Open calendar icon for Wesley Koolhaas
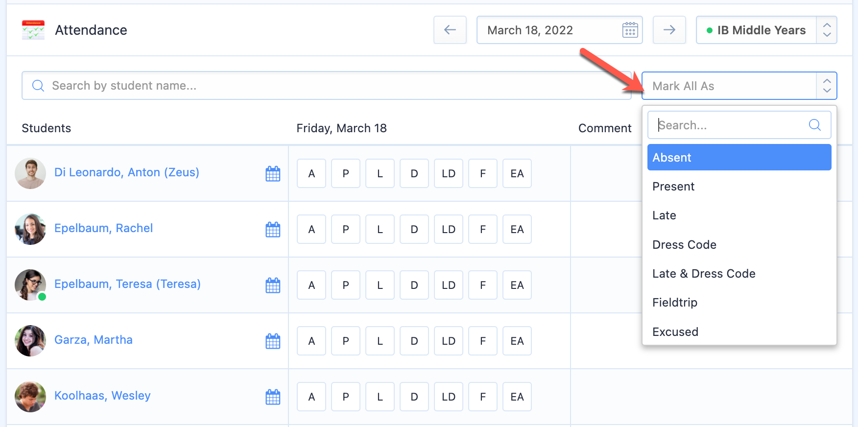Screen dimensions: 858x427 coord(273,397)
